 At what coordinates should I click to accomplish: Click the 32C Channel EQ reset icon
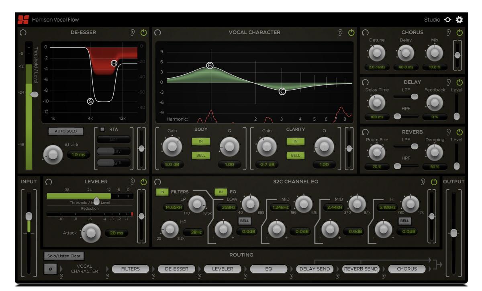click(157, 182)
